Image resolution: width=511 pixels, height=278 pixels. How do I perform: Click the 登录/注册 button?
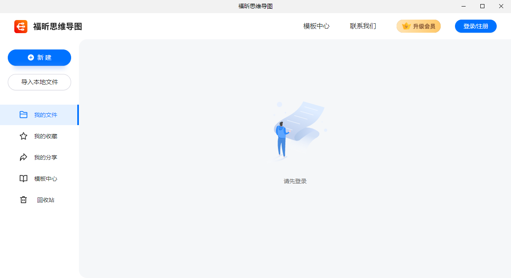point(475,26)
